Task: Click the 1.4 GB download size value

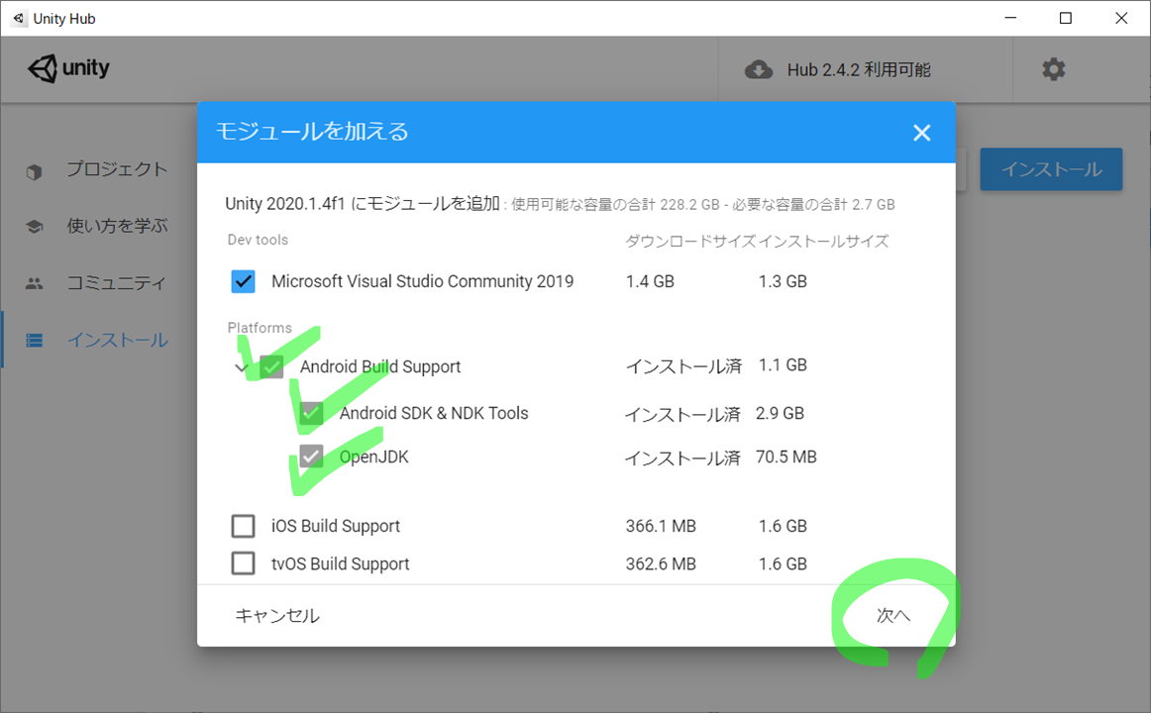Action: [650, 281]
